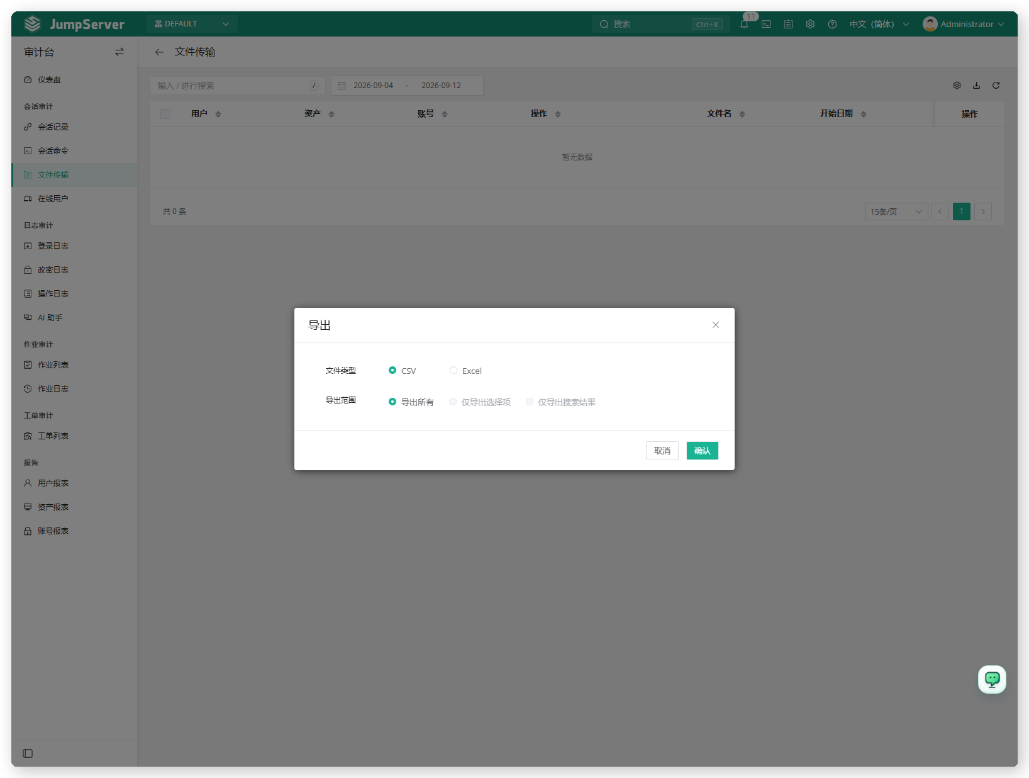Collapse sidebar using bottom-left panel icon
The height and width of the screenshot is (778, 1029).
pyautogui.click(x=28, y=753)
